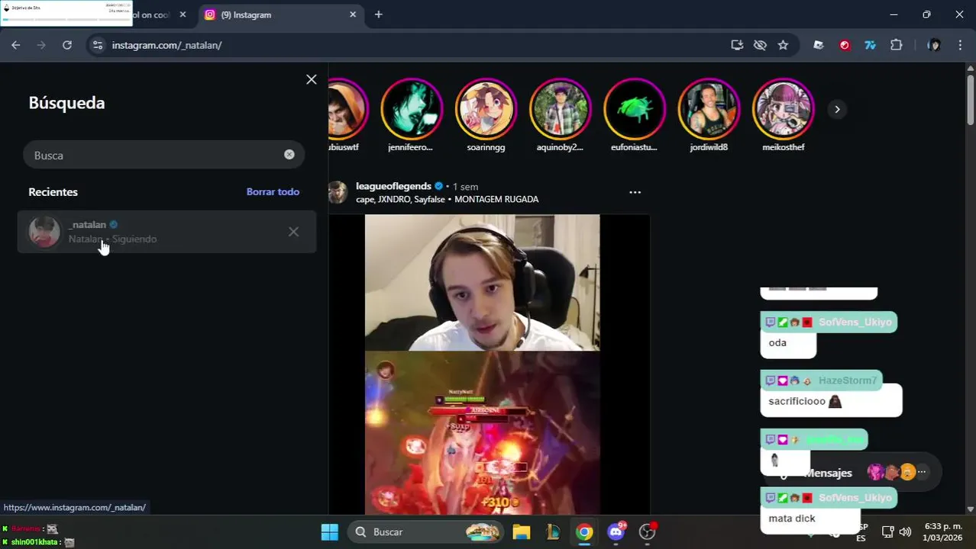Viewport: 976px width, 549px height.
Task: Open the red circular extension icon
Action: point(844,45)
